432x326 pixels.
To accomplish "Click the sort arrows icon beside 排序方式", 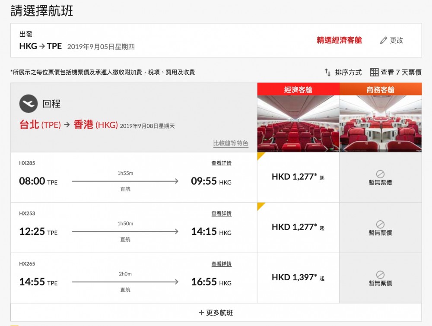I will [x=327, y=72].
